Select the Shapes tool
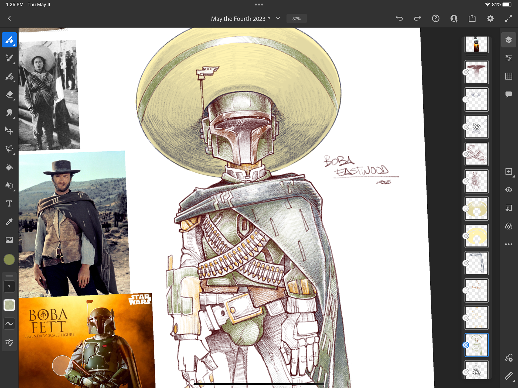518x388 pixels. [9, 186]
